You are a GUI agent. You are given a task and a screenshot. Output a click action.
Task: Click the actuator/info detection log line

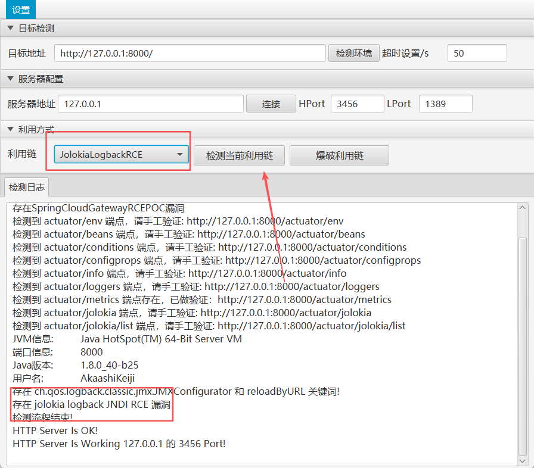pos(179,273)
